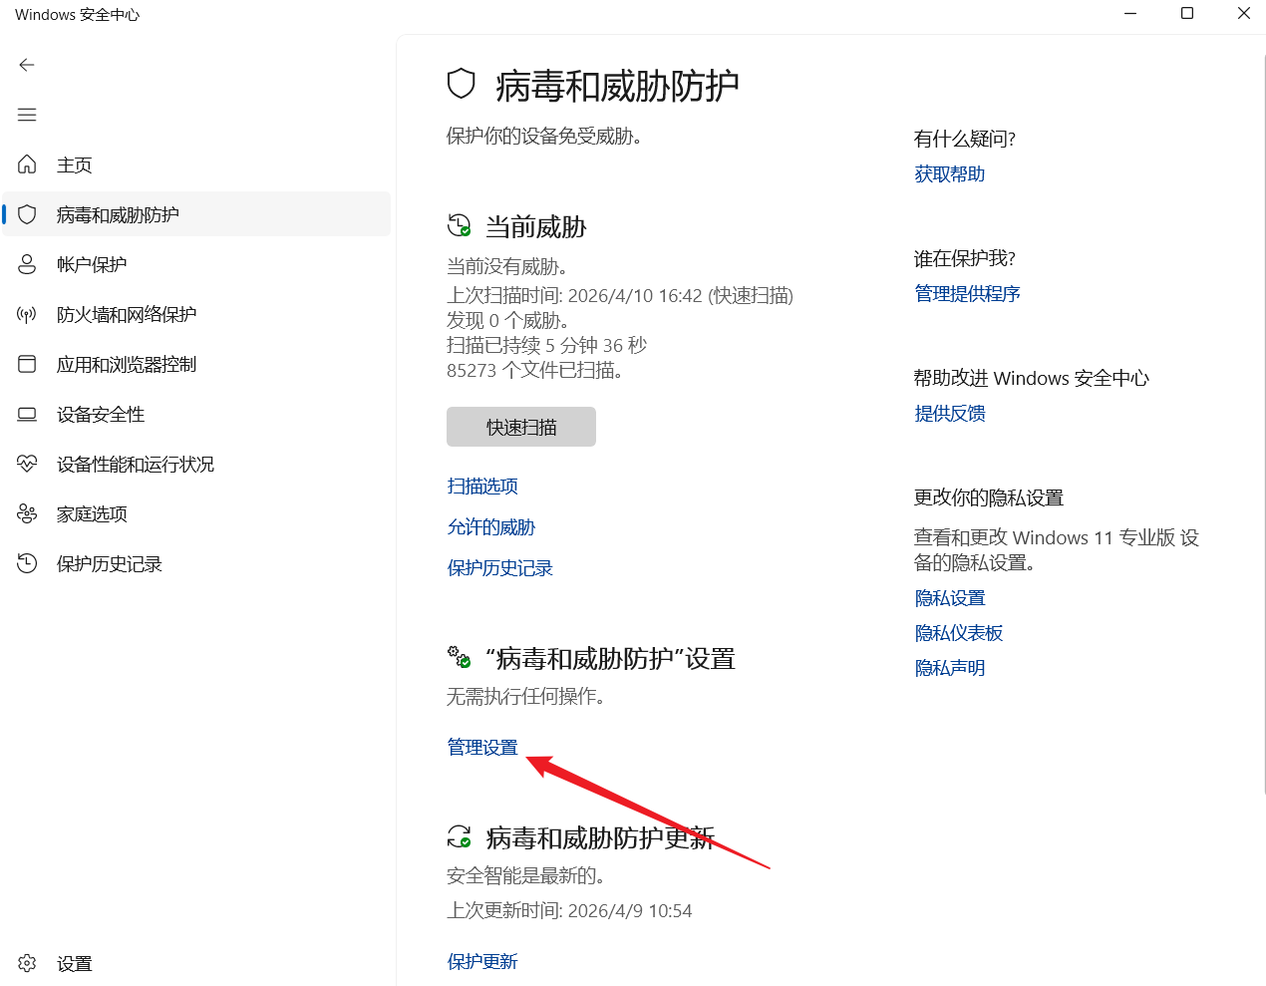The width and height of the screenshot is (1266, 986).
Task: Click 管理设置 link
Action: (482, 747)
